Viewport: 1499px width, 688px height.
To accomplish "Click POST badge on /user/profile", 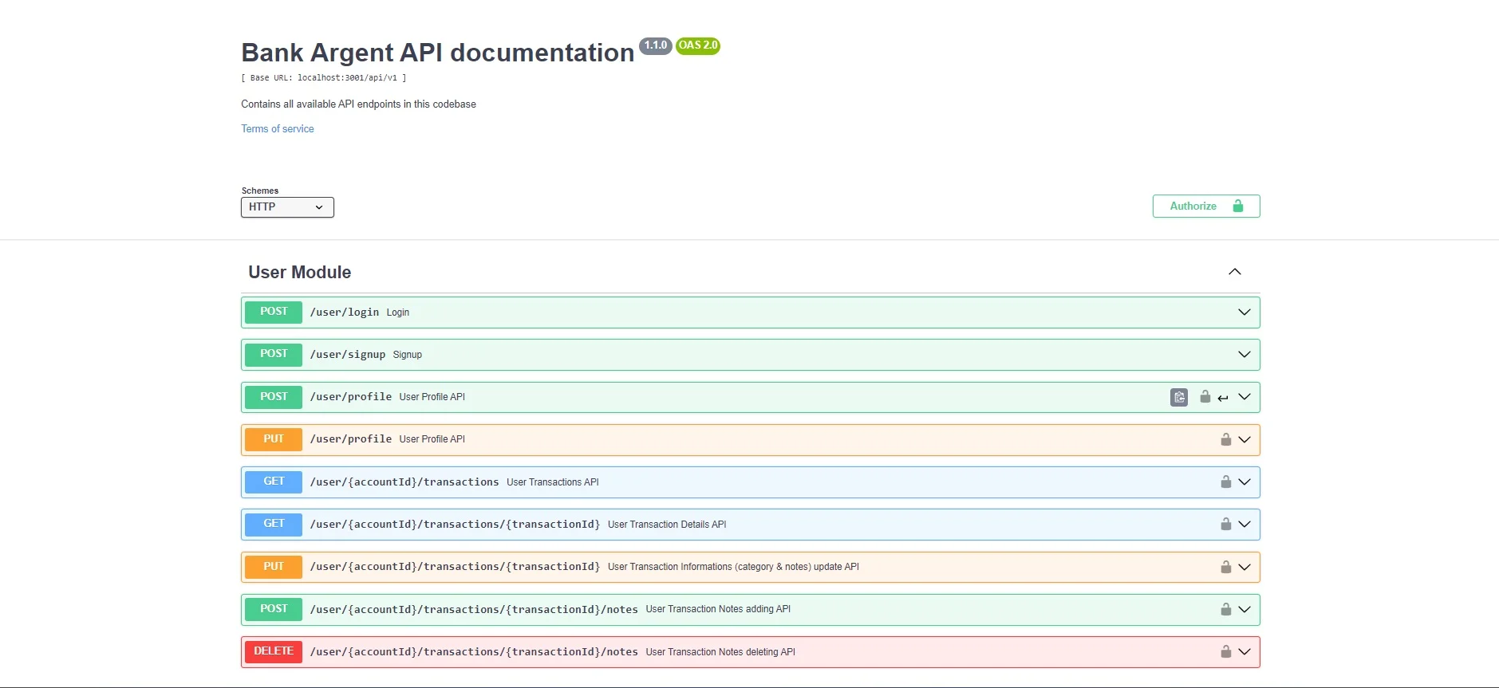I will [274, 396].
